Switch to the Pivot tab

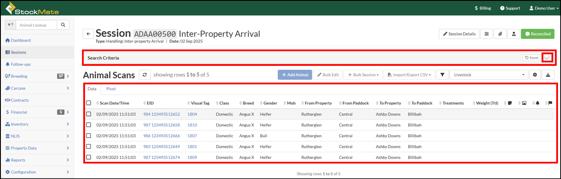111,89
